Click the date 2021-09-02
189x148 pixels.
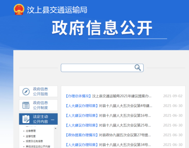[x=173, y=96]
